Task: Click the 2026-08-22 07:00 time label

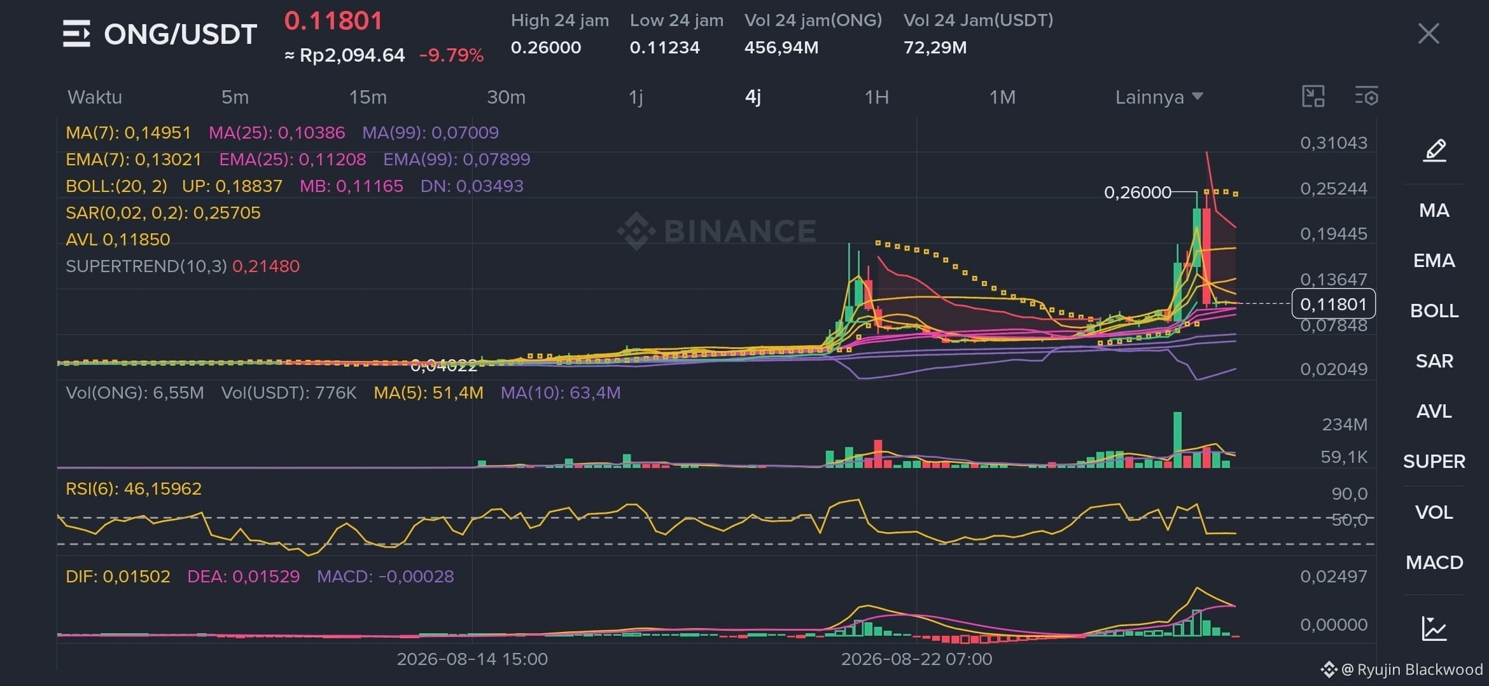Action: [x=917, y=659]
